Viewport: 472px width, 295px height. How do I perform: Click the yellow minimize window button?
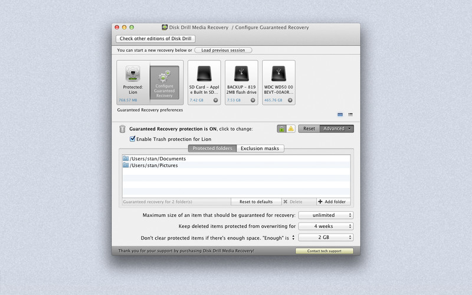point(124,27)
